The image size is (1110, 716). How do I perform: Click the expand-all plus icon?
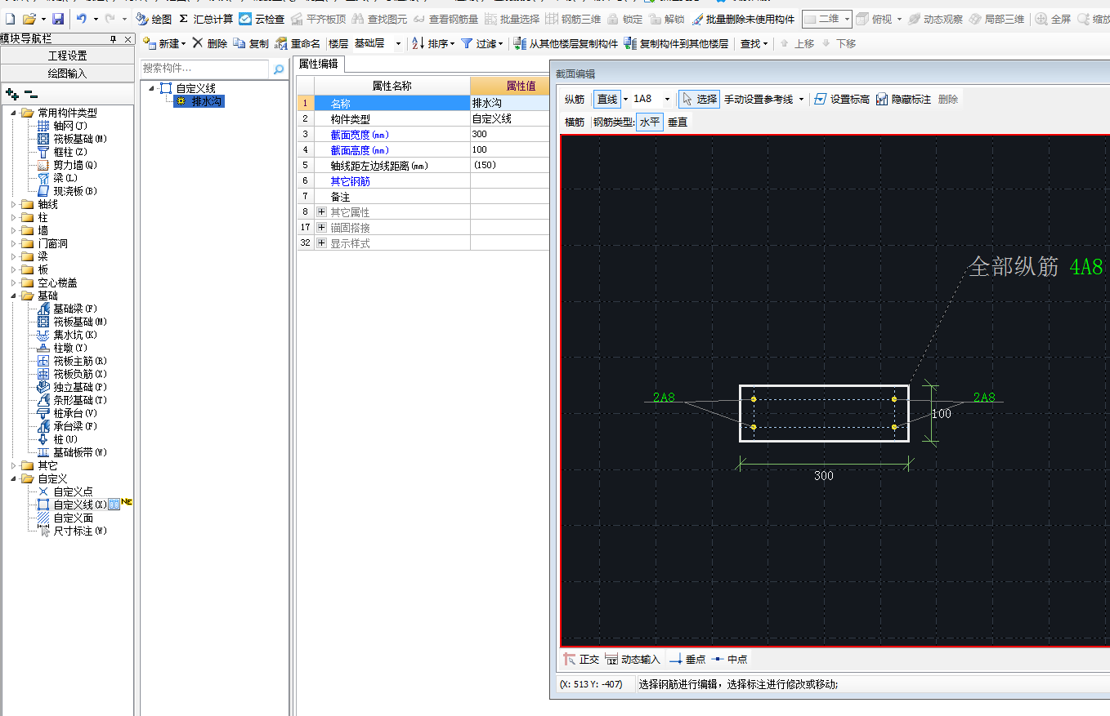[12, 94]
